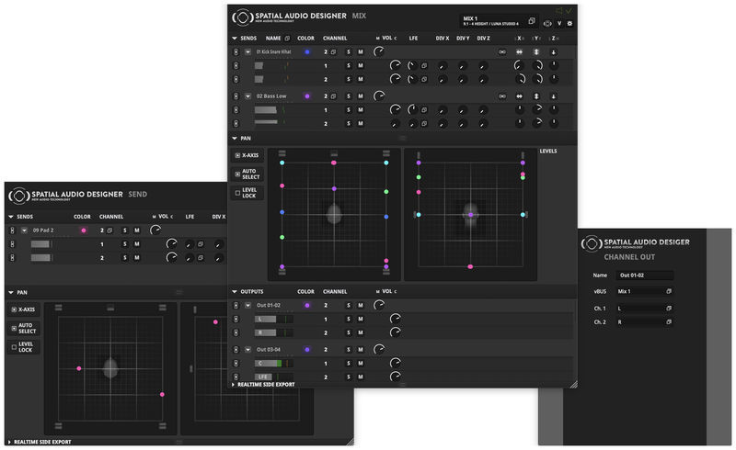
Task: Adjust volume knob of 09 Pad 2
Action: (x=155, y=231)
